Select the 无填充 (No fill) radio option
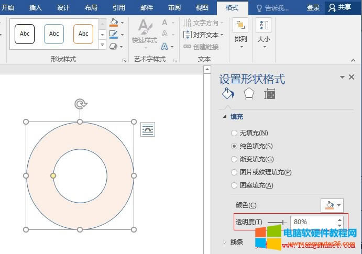The image size is (362, 254). (234, 133)
